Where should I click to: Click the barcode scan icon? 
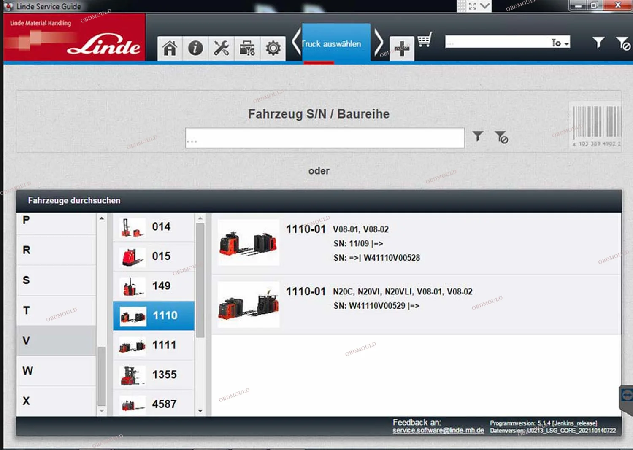pos(596,125)
